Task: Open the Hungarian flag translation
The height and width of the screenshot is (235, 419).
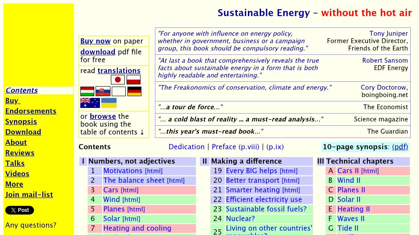Action: click(87, 91)
